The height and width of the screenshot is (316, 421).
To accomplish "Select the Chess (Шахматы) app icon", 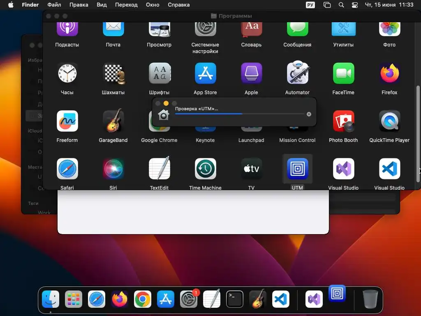I will coord(114,73).
